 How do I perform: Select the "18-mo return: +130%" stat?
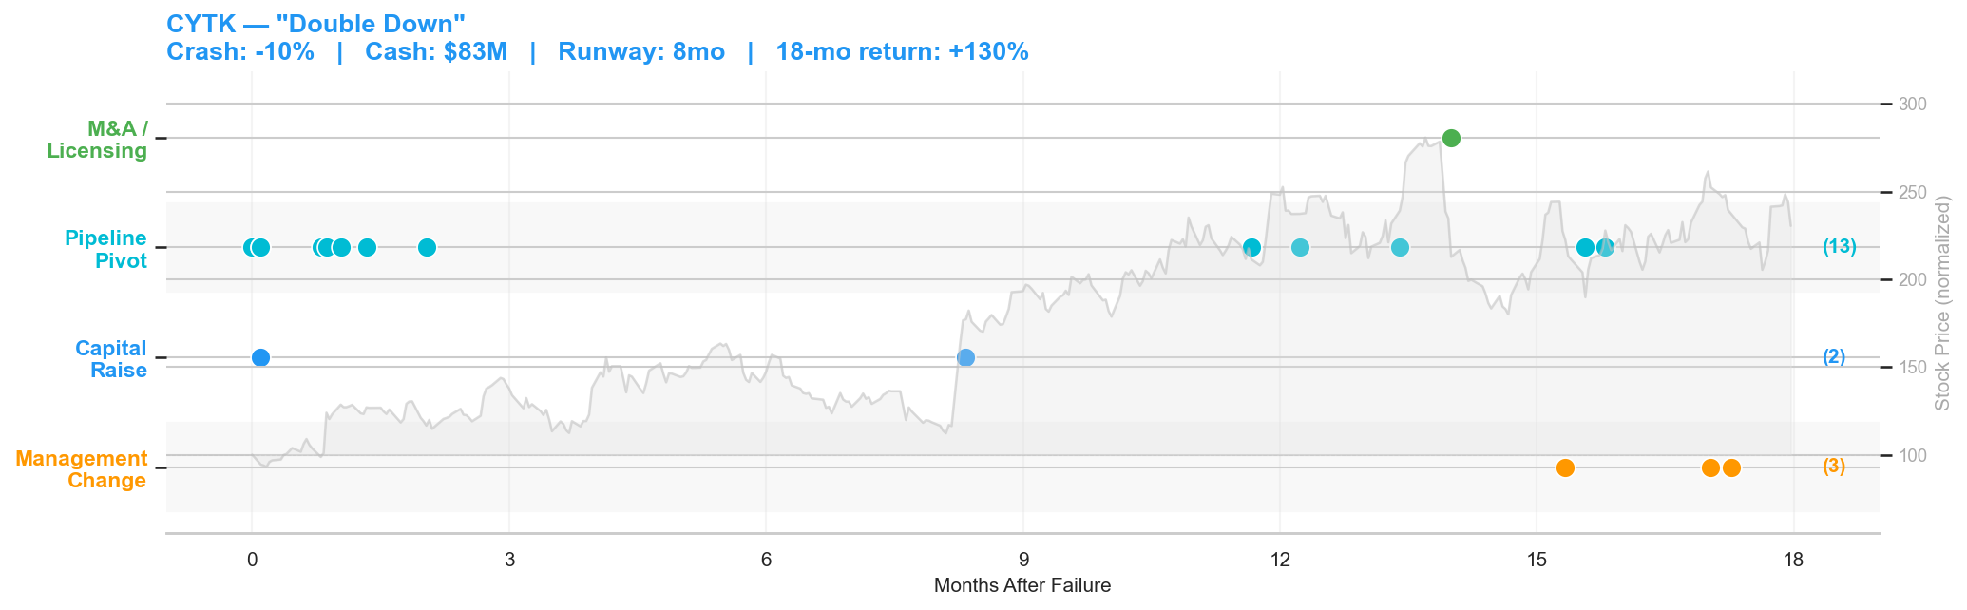coord(902,52)
